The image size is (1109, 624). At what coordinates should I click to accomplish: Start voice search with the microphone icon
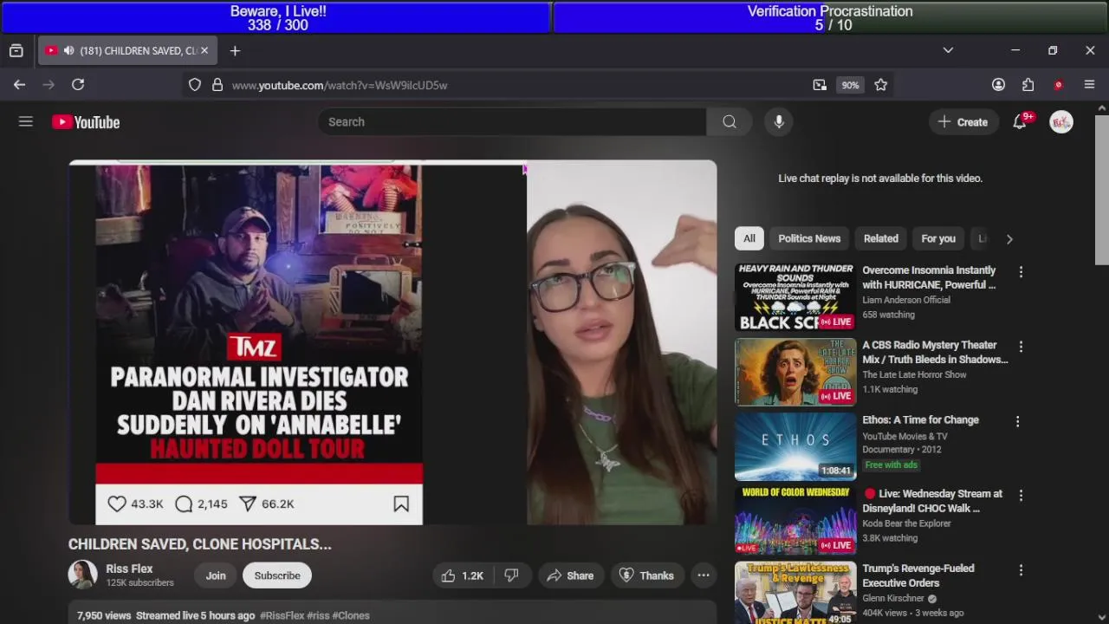coord(779,122)
